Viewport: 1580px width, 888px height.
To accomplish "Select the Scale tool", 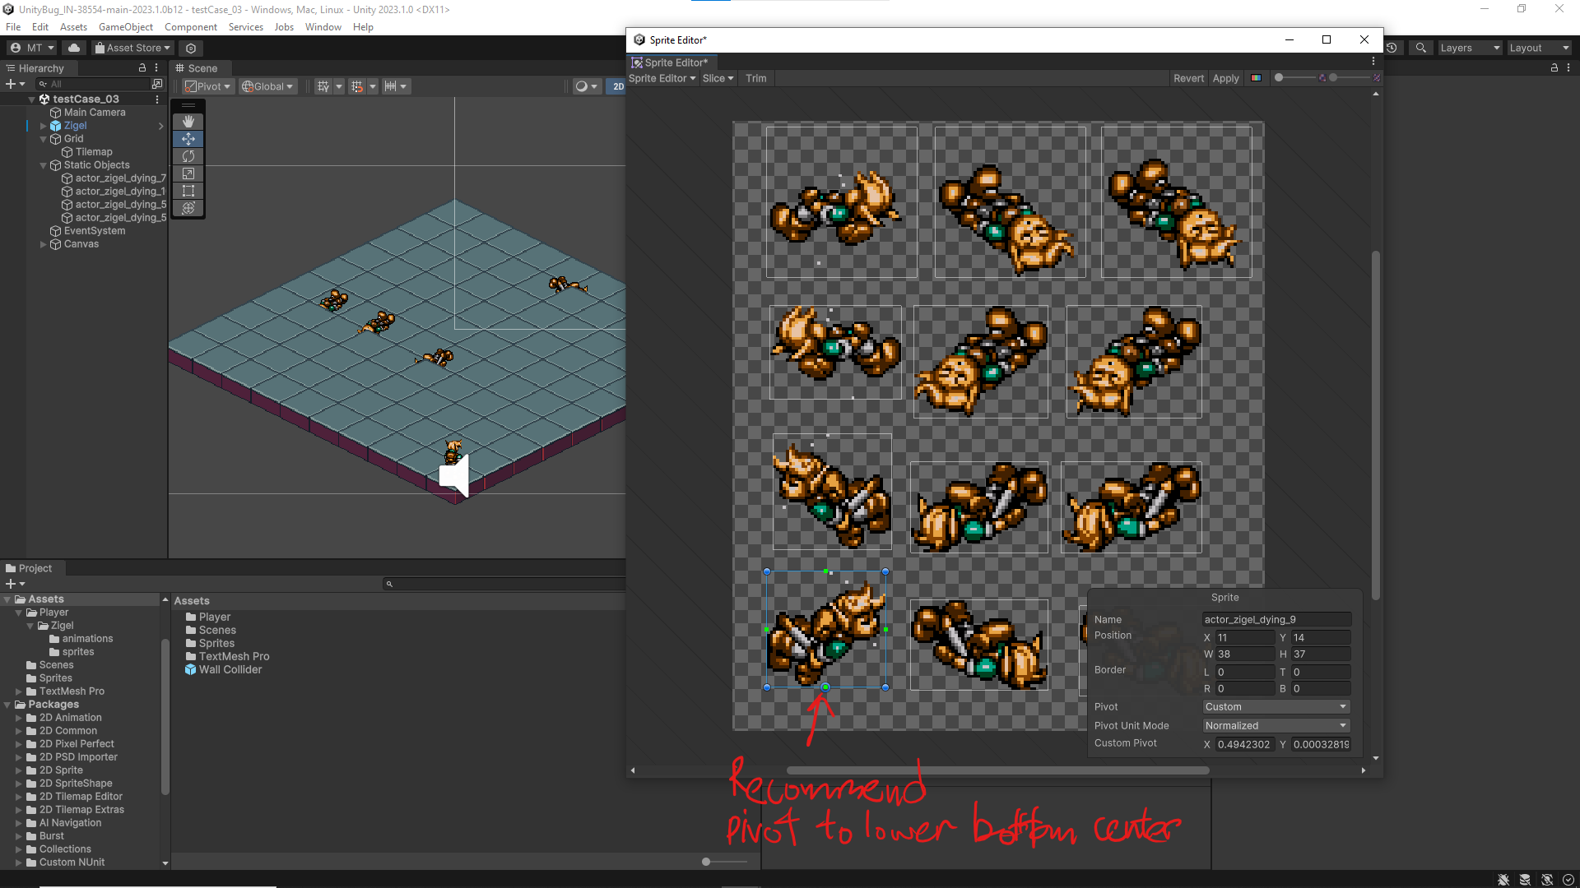I will click(x=188, y=173).
